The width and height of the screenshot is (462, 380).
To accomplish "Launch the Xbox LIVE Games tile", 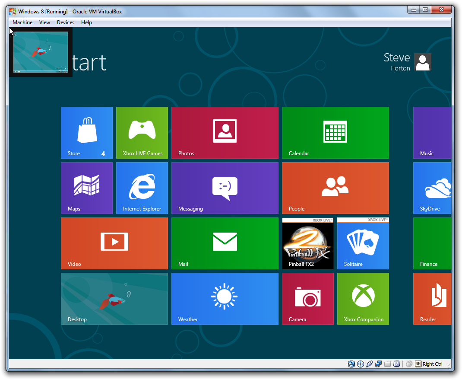I will point(142,133).
